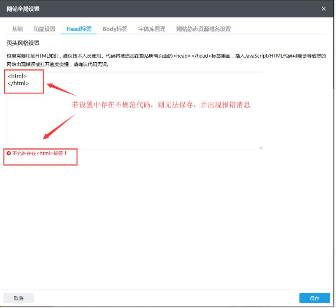Place cursor on the opening <html> line
Screen dimensions: 336x308
coord(17,76)
